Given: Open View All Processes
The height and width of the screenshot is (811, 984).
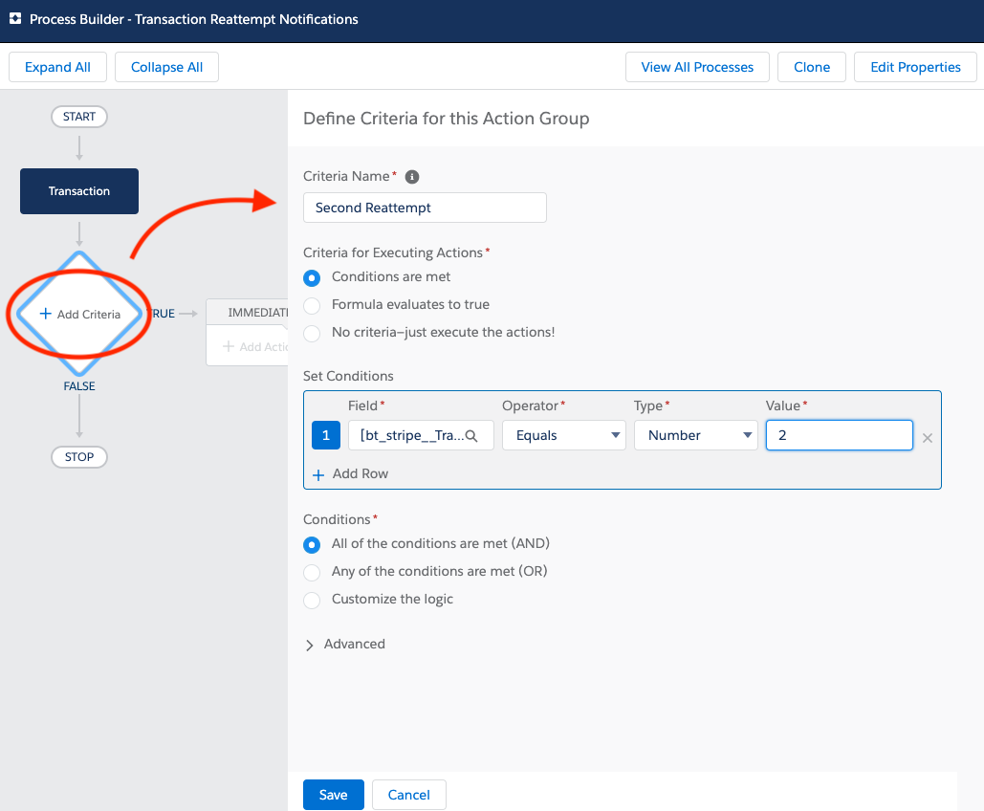Looking at the screenshot, I should pyautogui.click(x=697, y=67).
